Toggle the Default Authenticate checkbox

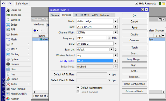coord(78,88)
